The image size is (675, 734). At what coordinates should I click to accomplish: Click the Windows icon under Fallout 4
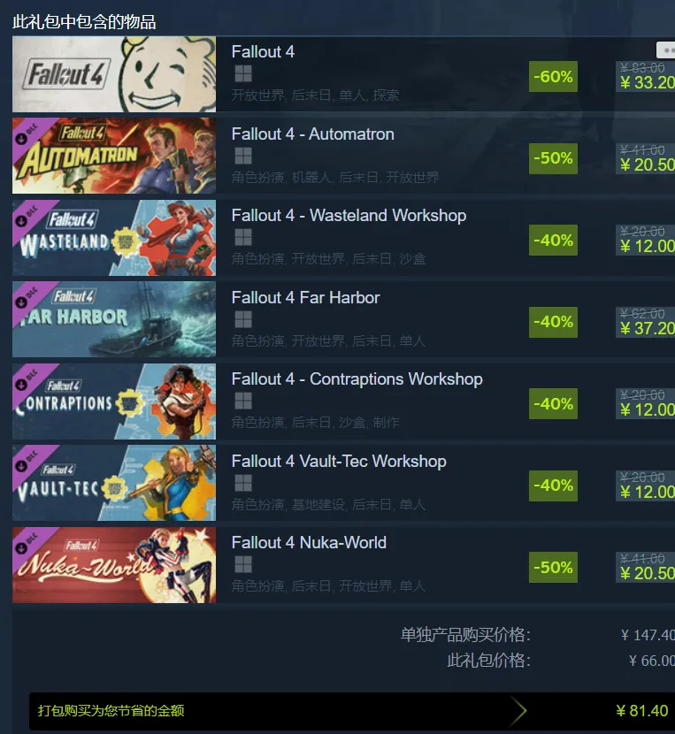pos(243,73)
